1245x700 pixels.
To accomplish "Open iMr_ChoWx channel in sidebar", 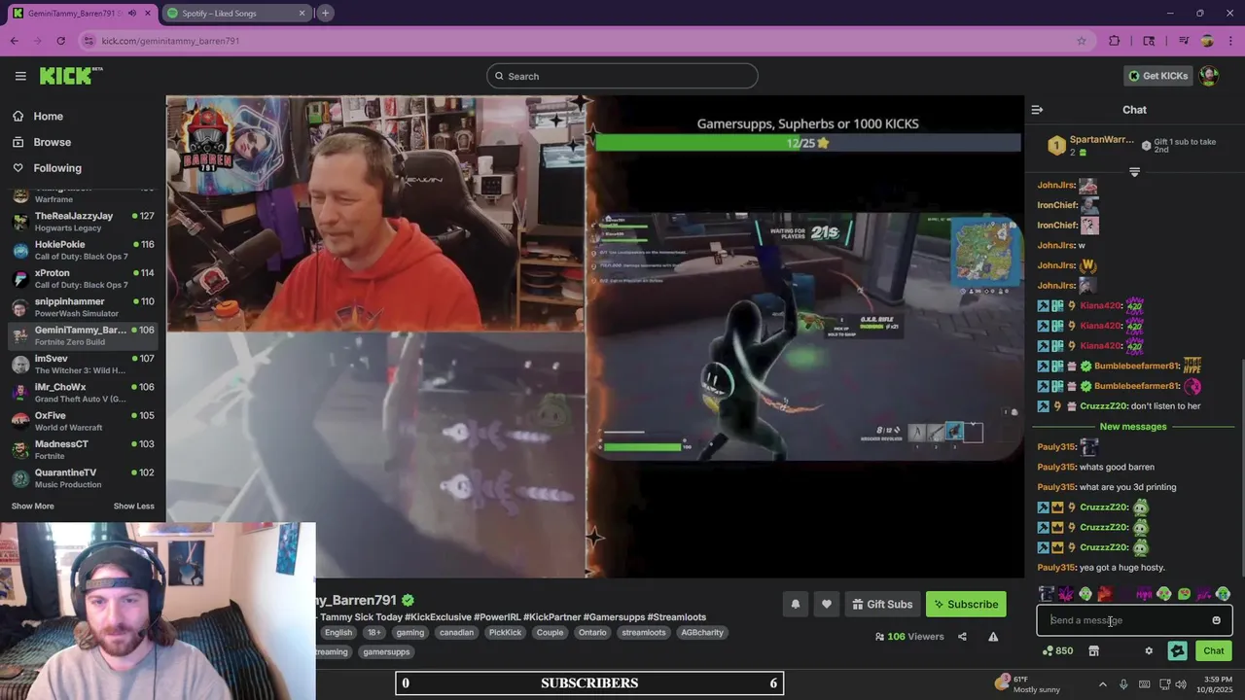I will tap(83, 393).
